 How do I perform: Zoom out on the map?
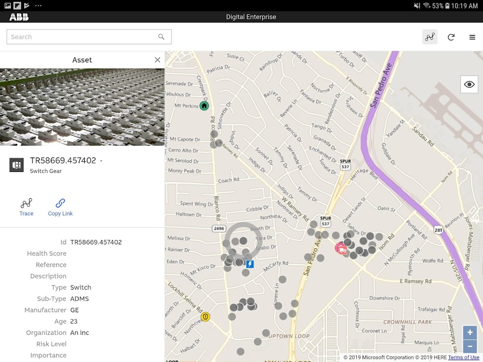[469, 346]
